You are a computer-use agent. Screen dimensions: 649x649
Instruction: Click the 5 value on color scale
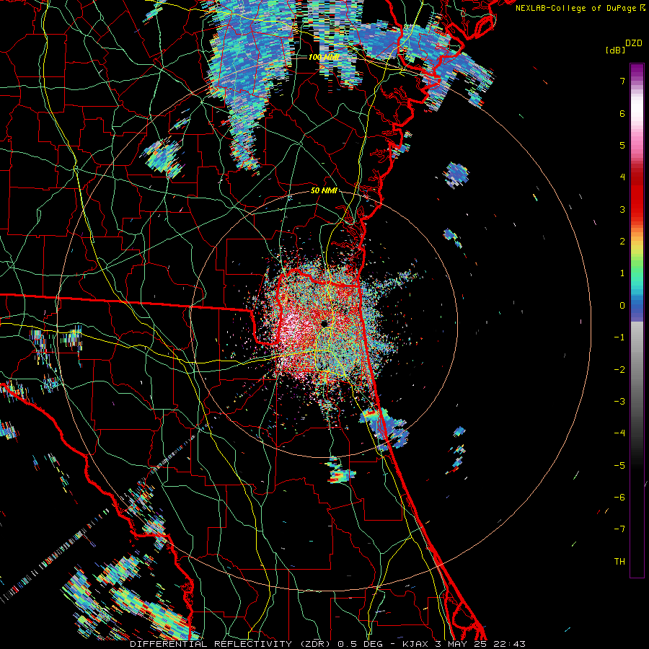coord(622,145)
